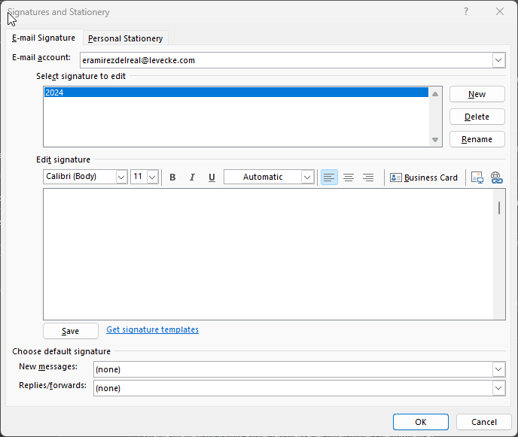Image resolution: width=518 pixels, height=437 pixels.
Task: Align signature text right
Action: [x=368, y=178]
